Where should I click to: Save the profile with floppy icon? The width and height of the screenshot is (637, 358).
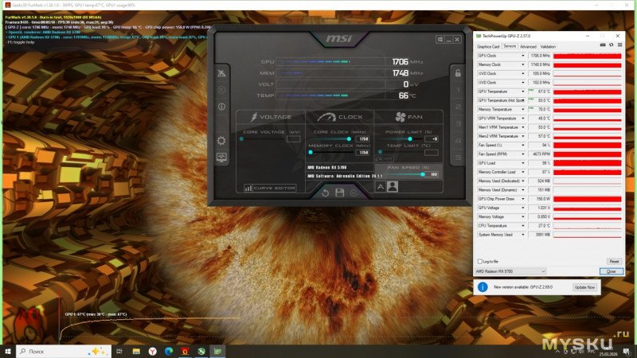340,193
